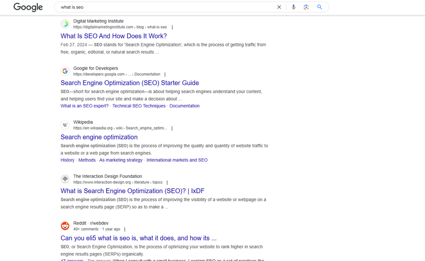This screenshot has height=261, width=425.
Task: Click inside the "what is seo" search field
Action: click(163, 7)
